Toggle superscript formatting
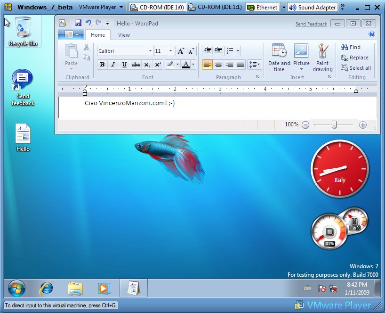This screenshot has height=313, width=385. point(158,65)
